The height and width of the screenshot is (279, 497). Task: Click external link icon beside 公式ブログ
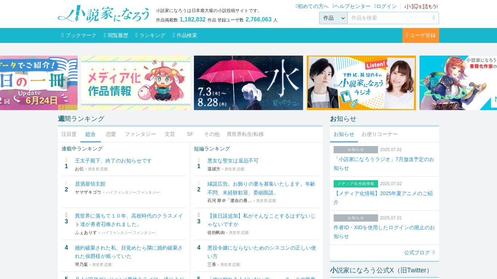(434, 252)
